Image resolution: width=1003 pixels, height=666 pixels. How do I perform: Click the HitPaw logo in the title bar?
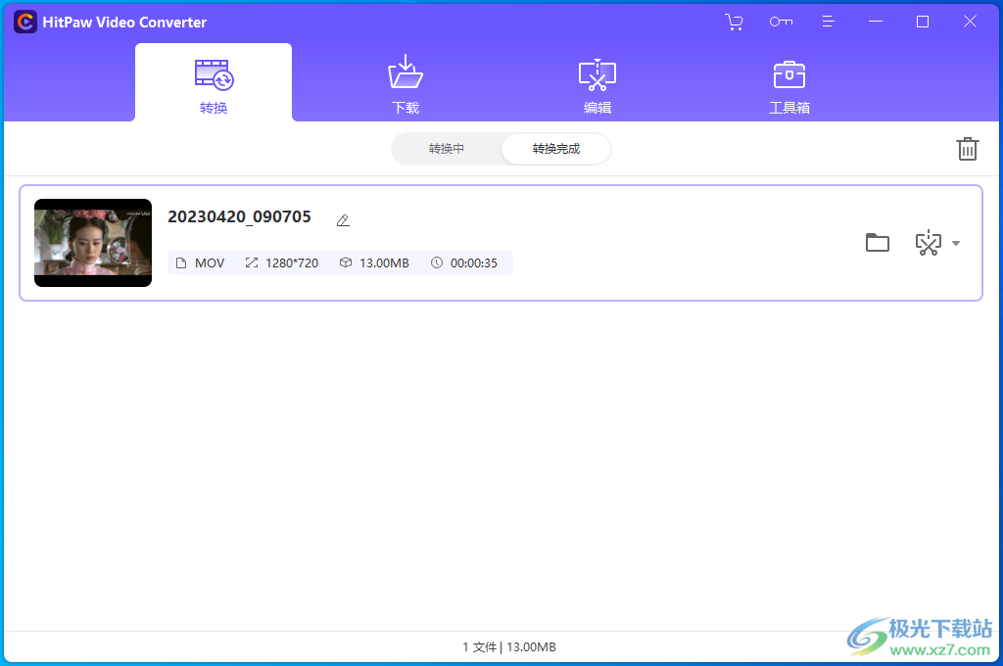pos(24,21)
